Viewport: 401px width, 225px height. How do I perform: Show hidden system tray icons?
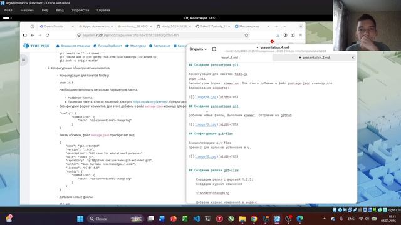[325, 219]
